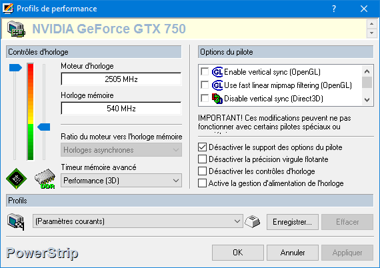Image resolution: width=380 pixels, height=268 pixels.
Task: Click the memory clock slider handle
Action: pos(44,127)
